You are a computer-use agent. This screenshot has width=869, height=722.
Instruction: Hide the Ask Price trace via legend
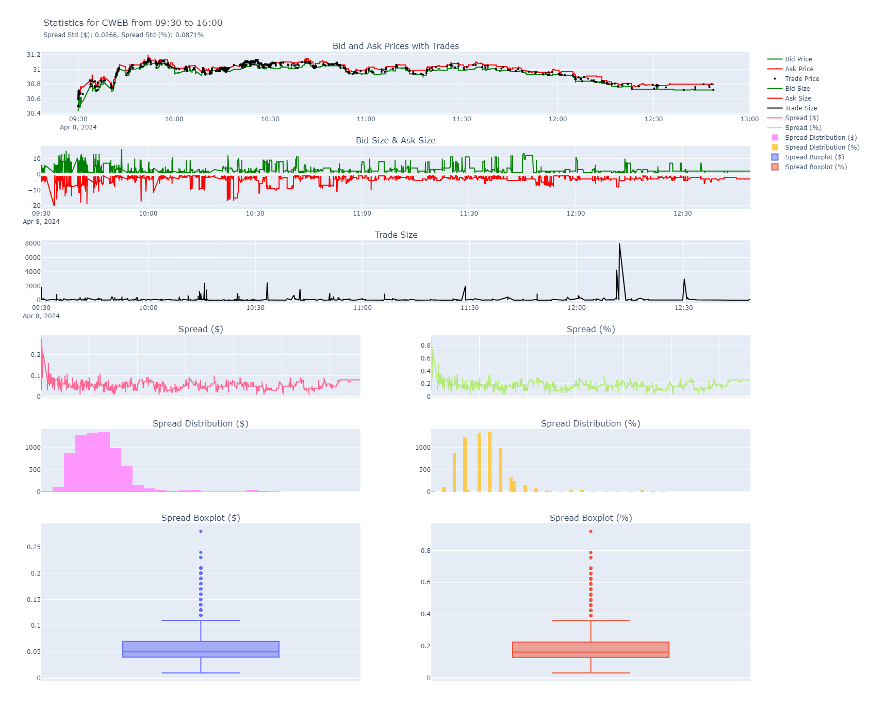[799, 69]
